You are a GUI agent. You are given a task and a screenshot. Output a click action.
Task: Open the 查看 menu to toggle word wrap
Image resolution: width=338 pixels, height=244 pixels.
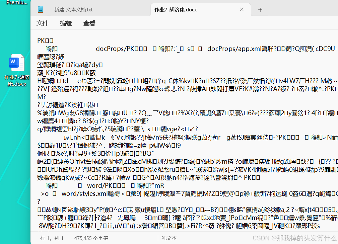click(x=89, y=23)
